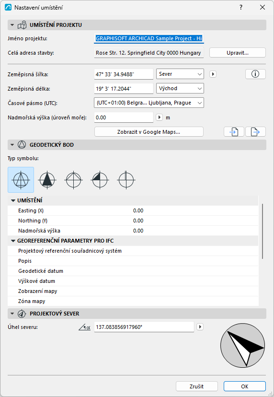Collapse the UMÍSTĚNÍ parameter group
This screenshot has height=397, width=274.
13,200
